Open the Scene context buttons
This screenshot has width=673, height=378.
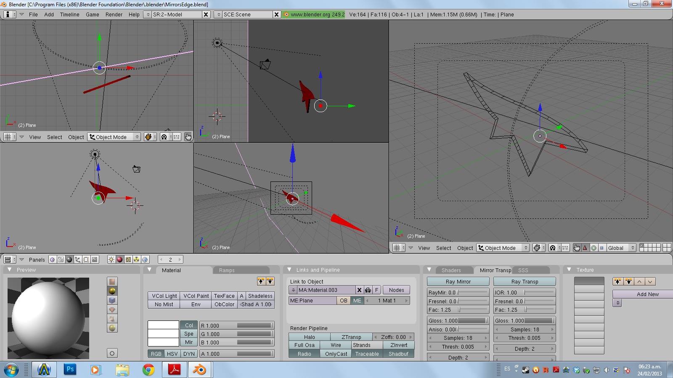pos(95,260)
